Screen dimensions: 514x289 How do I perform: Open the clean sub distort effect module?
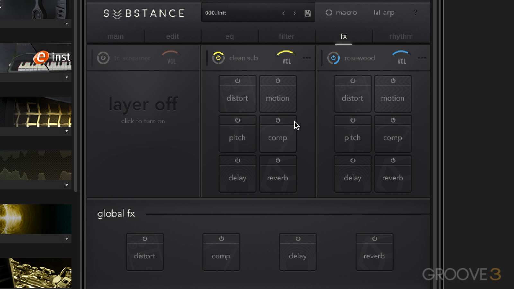point(237,98)
